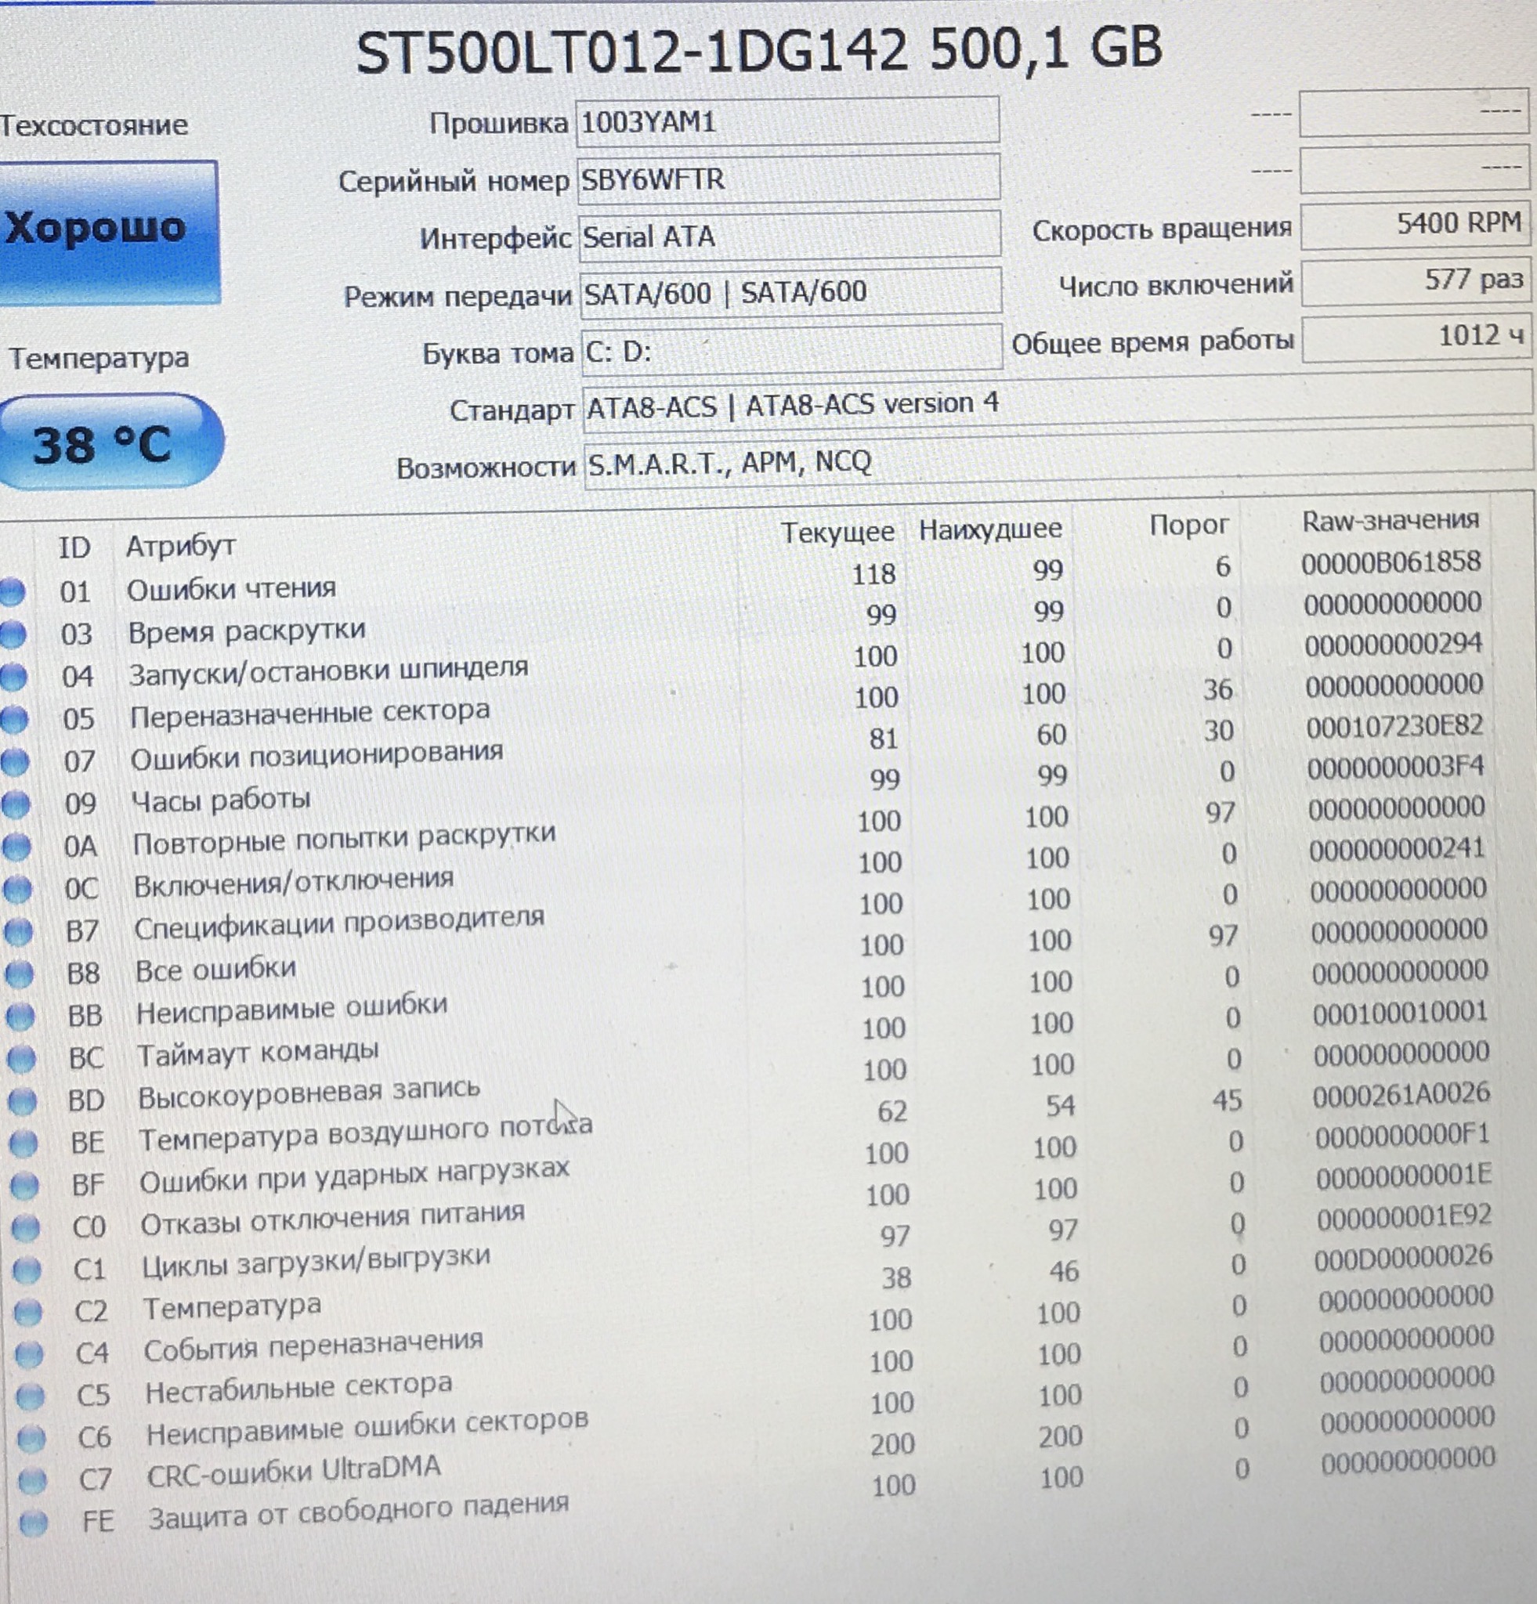Click the Порог column header

(1188, 525)
